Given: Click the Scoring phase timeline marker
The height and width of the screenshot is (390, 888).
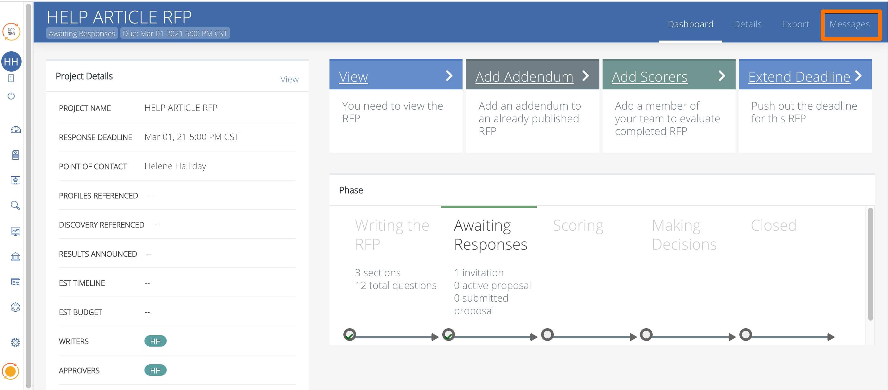Looking at the screenshot, I should pos(547,335).
